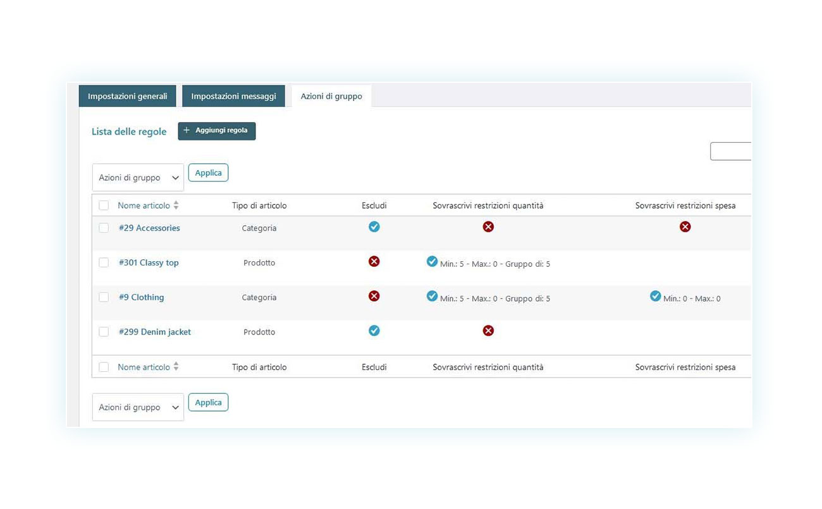Click the Escludi column header
The height and width of the screenshot is (509, 822).
(374, 205)
